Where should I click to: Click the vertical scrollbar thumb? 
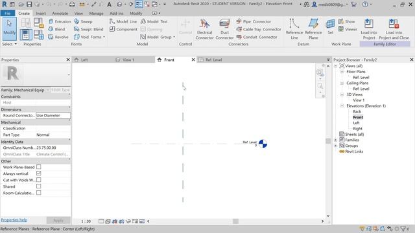click(x=328, y=141)
